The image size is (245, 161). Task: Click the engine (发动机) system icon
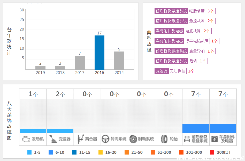click(26, 139)
